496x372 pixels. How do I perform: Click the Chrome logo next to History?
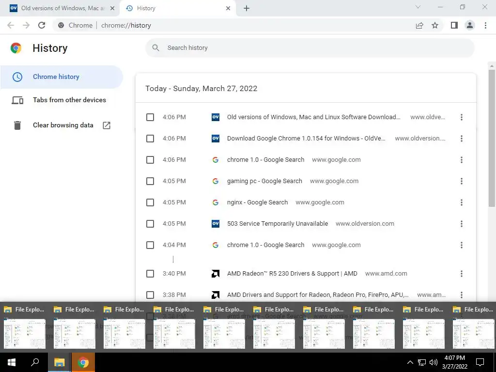coord(16,48)
